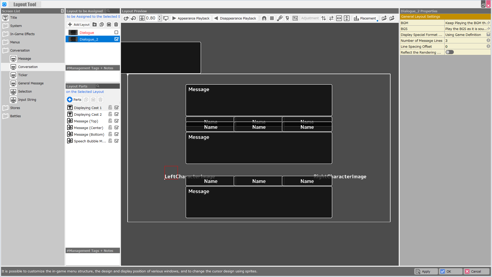
Task: Click Add Parts plus icon
Action: coord(70,100)
